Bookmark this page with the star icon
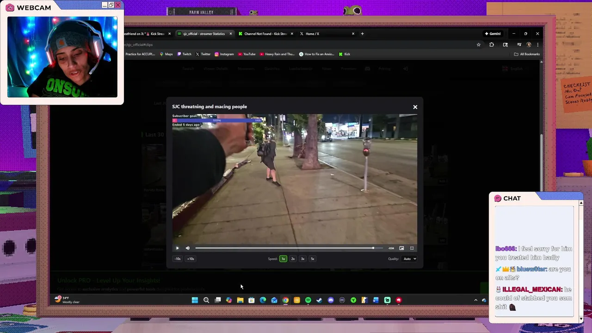 click(479, 45)
